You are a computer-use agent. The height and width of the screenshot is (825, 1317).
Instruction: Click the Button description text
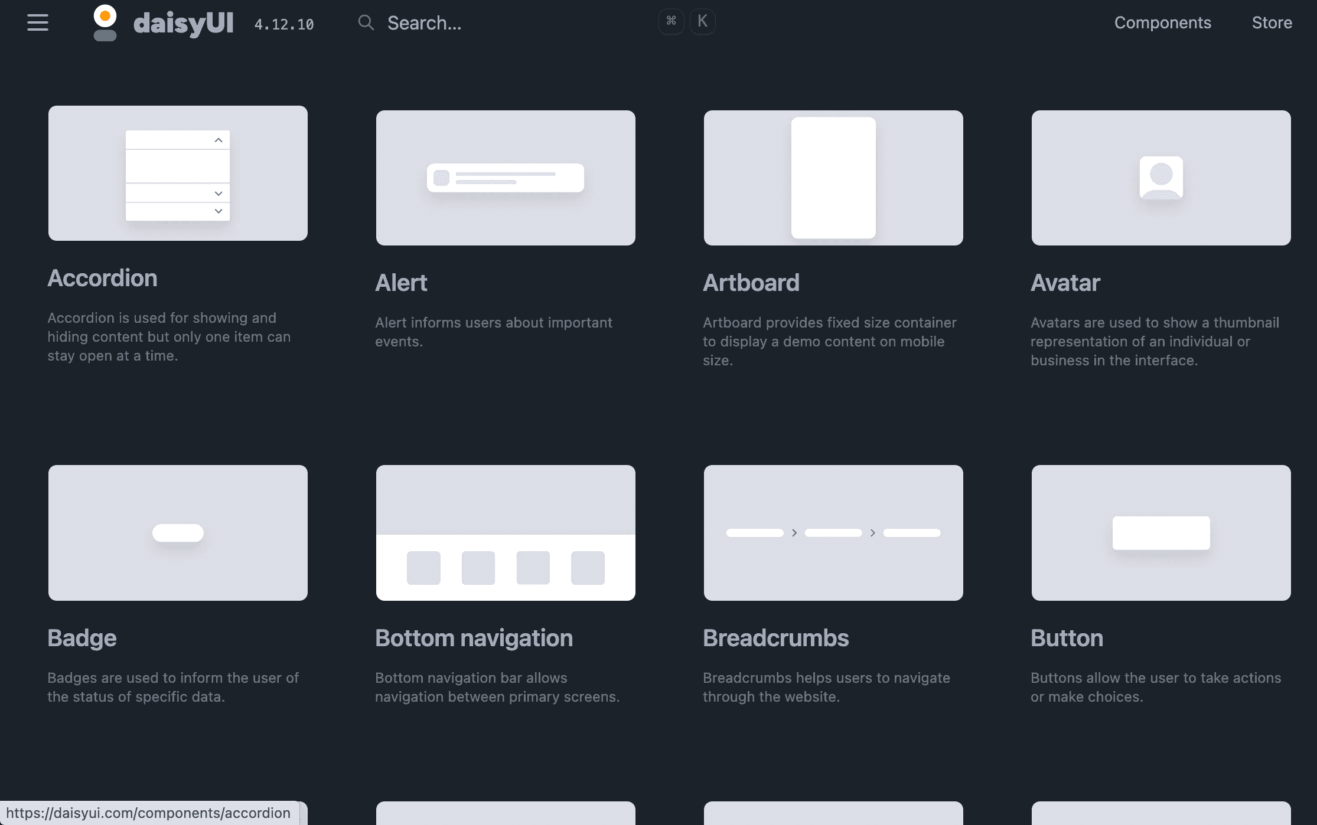click(x=1156, y=687)
